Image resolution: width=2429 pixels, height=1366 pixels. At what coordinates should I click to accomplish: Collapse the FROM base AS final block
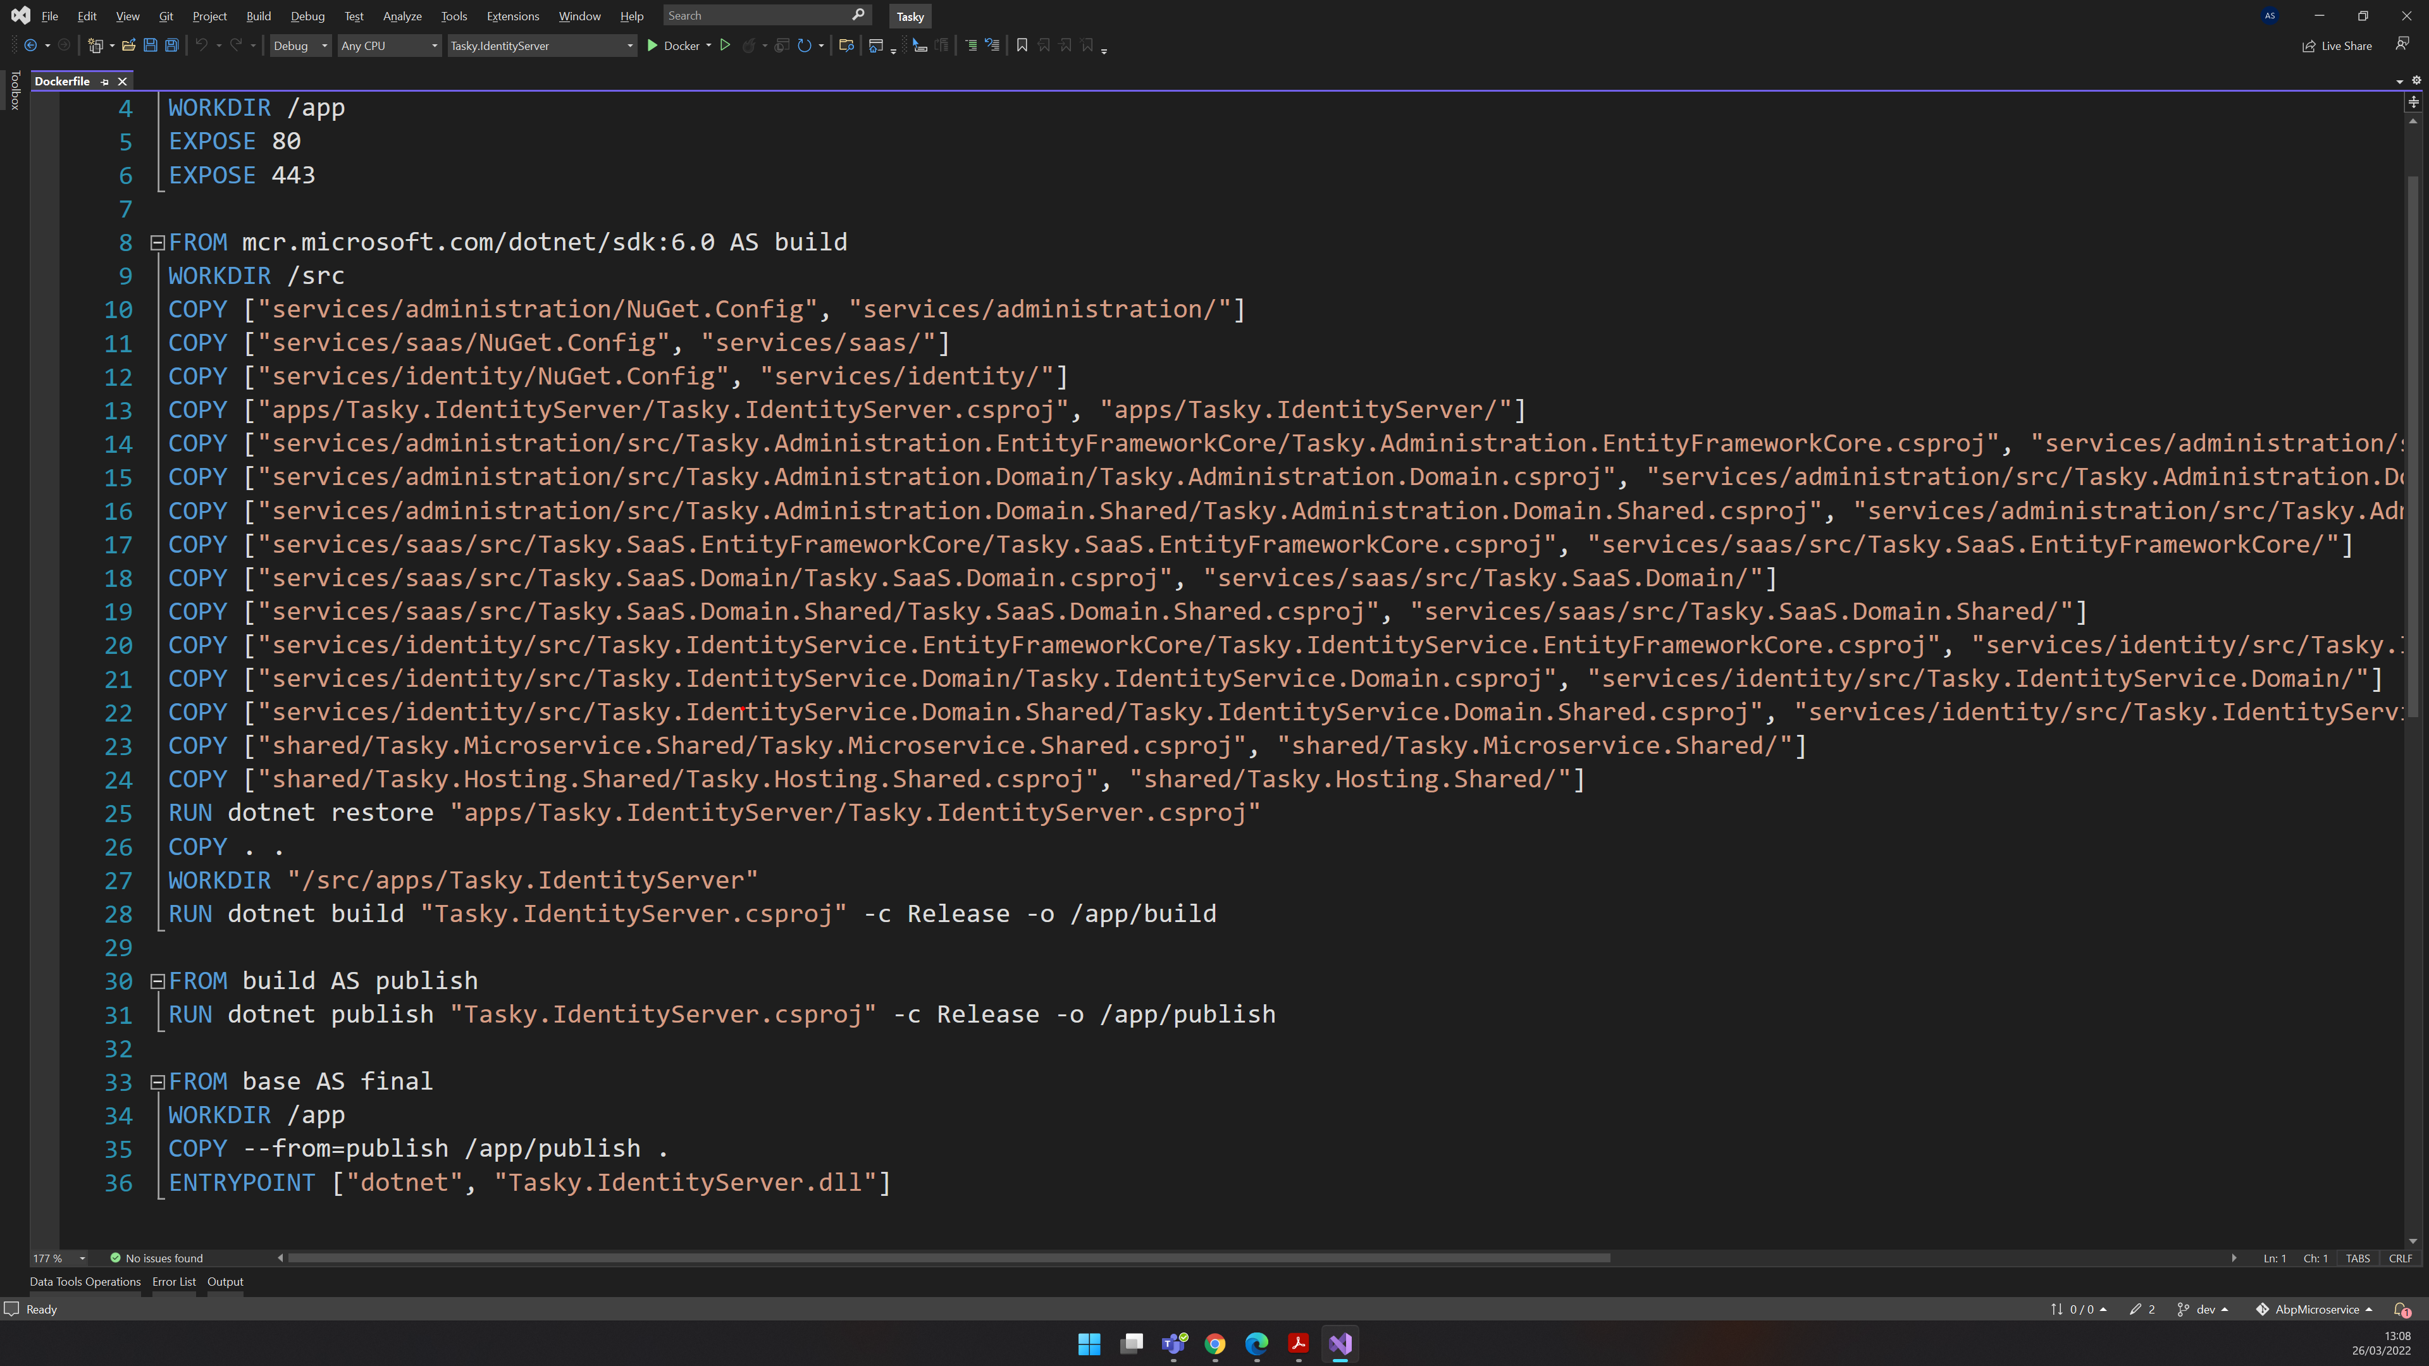coord(158,1082)
